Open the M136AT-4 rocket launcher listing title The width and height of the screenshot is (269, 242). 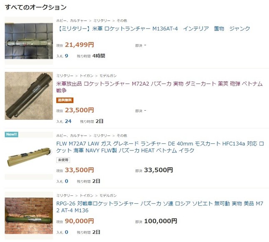[x=153, y=29]
